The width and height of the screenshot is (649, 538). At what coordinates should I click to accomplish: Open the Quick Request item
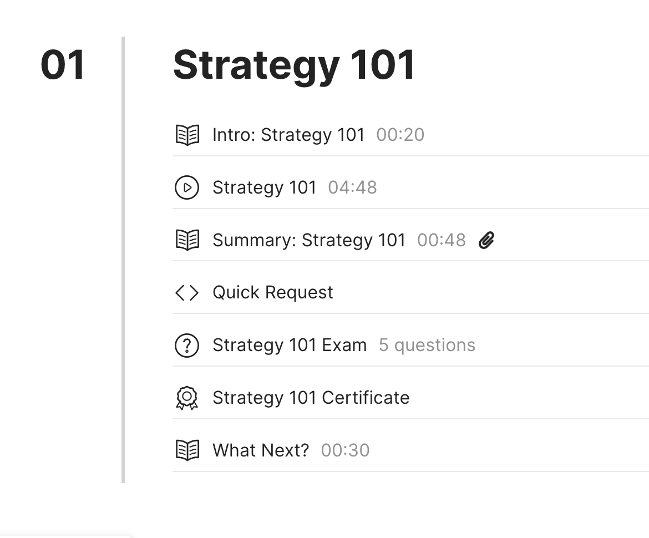tap(272, 292)
